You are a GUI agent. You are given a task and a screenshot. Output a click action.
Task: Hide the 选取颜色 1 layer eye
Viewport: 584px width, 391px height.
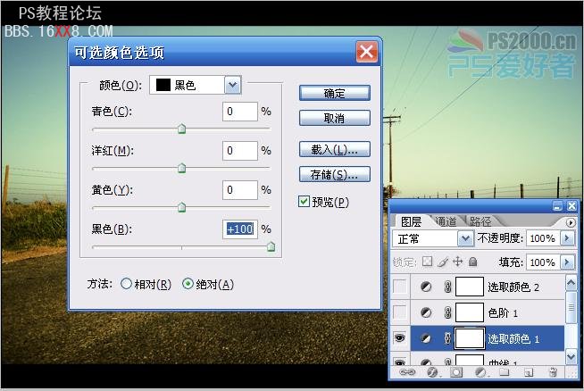(400, 337)
